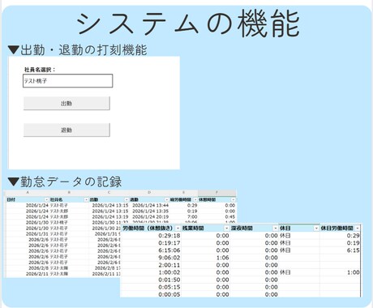Screen dimensions: 373x308
Task: Select column header C in the spreadsheet
Action: pyautogui.click(x=109, y=193)
